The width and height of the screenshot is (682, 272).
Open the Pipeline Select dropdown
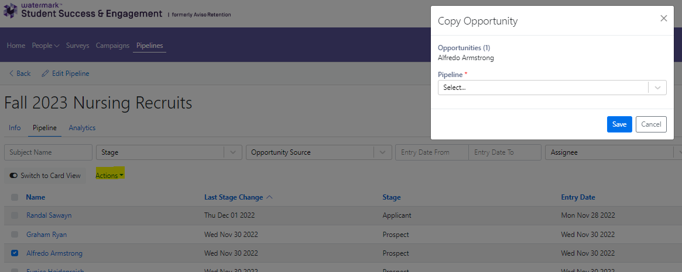(552, 87)
